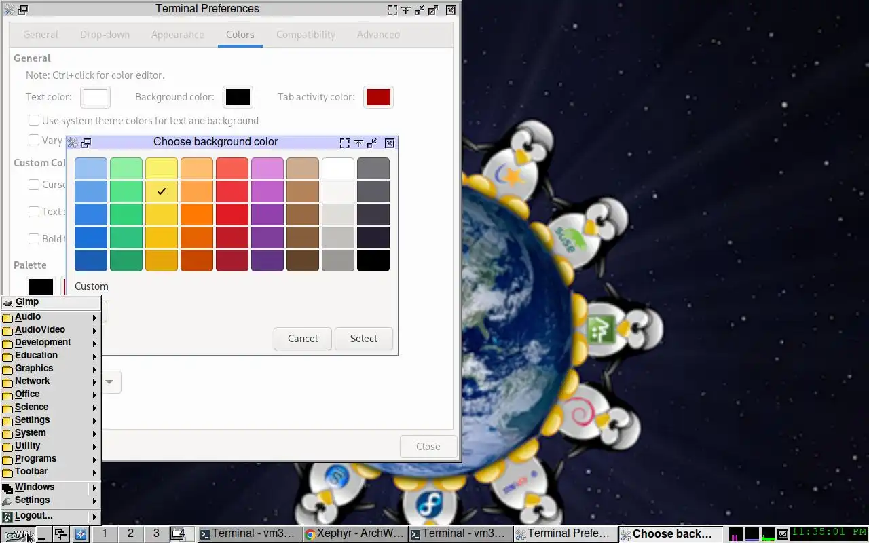Open the Audio folder entry

point(51,317)
